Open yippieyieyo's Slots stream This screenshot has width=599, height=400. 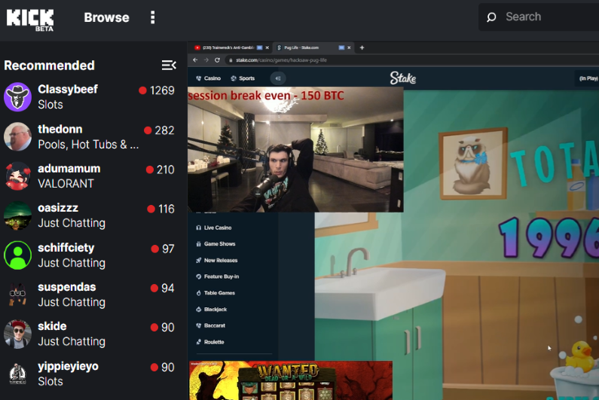(90, 374)
